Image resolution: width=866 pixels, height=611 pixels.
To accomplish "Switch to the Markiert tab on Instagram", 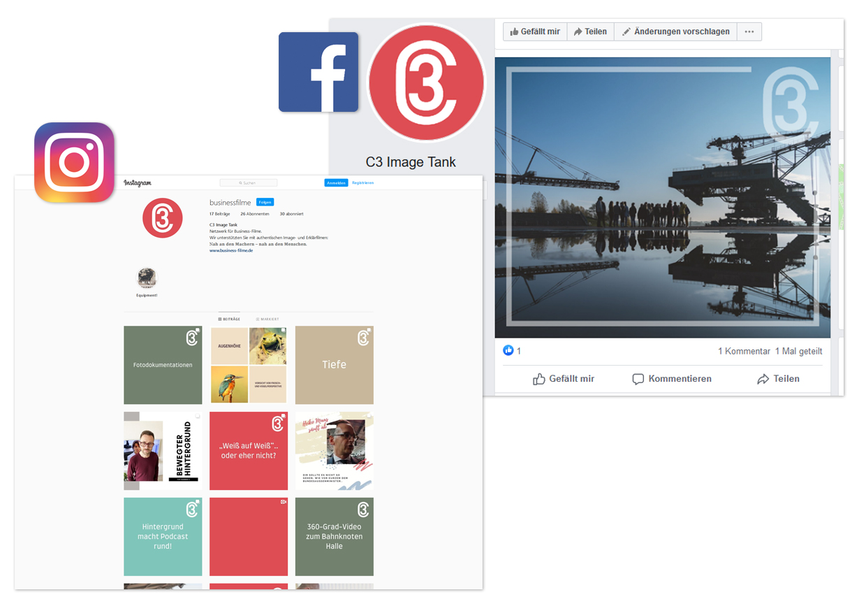I will click(267, 319).
